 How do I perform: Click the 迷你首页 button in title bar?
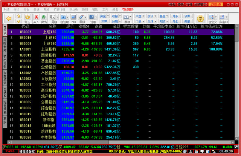[201, 5]
